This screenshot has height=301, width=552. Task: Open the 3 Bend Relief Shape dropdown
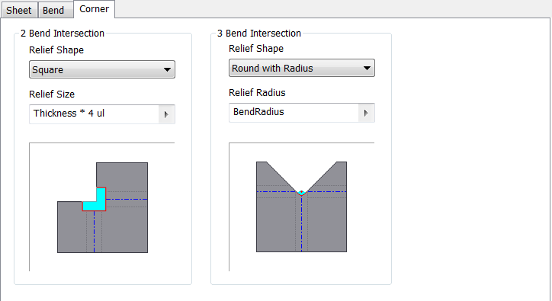coord(302,68)
